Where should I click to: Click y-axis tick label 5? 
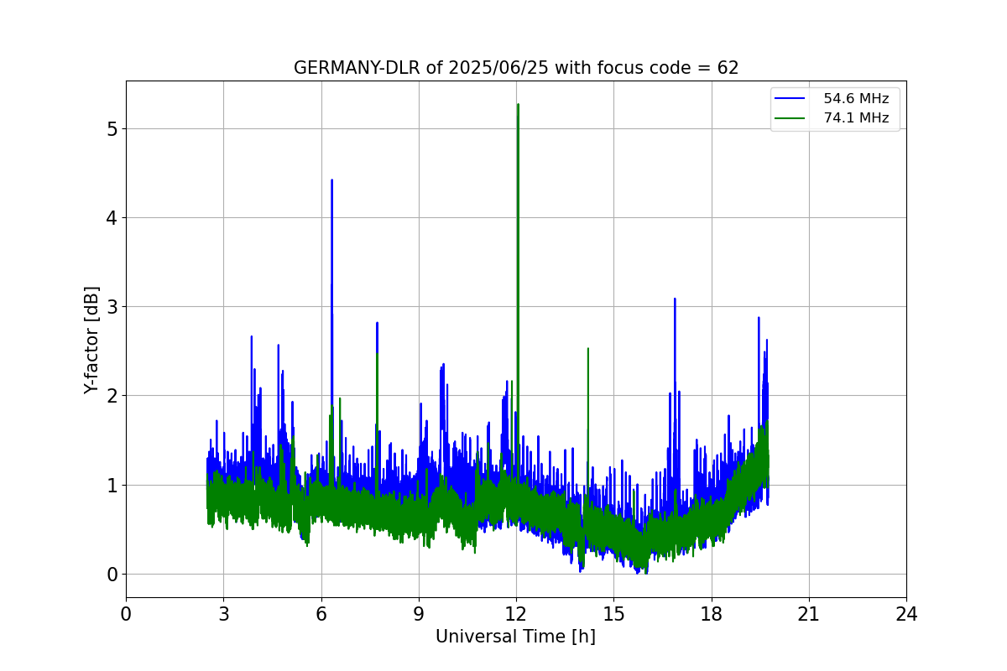pos(112,128)
